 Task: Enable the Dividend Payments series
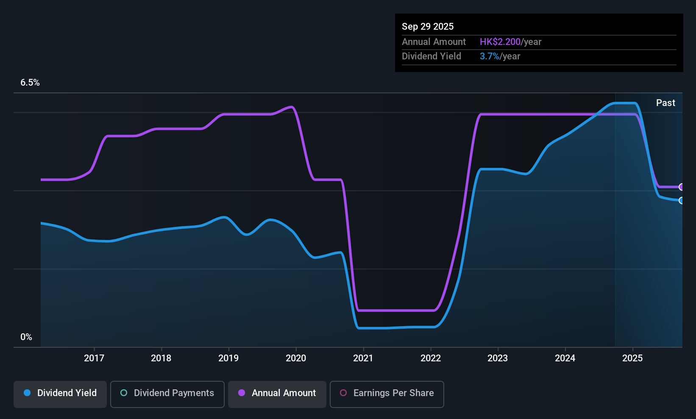167,393
